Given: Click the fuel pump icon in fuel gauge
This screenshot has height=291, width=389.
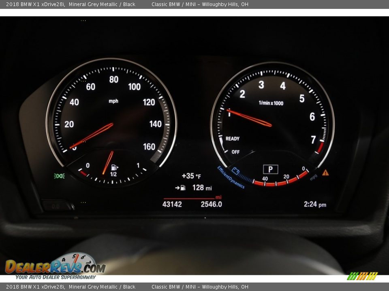Looking at the screenshot, I should (x=114, y=167).
